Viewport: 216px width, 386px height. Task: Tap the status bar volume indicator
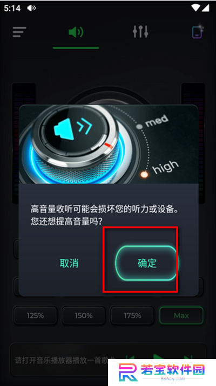click(31, 9)
